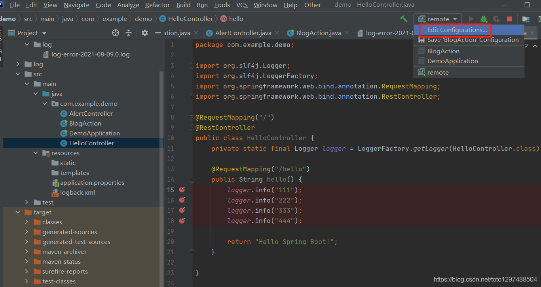Open the remote run configuration dropdown
Viewport: 541px width, 287px height.
coord(438,19)
